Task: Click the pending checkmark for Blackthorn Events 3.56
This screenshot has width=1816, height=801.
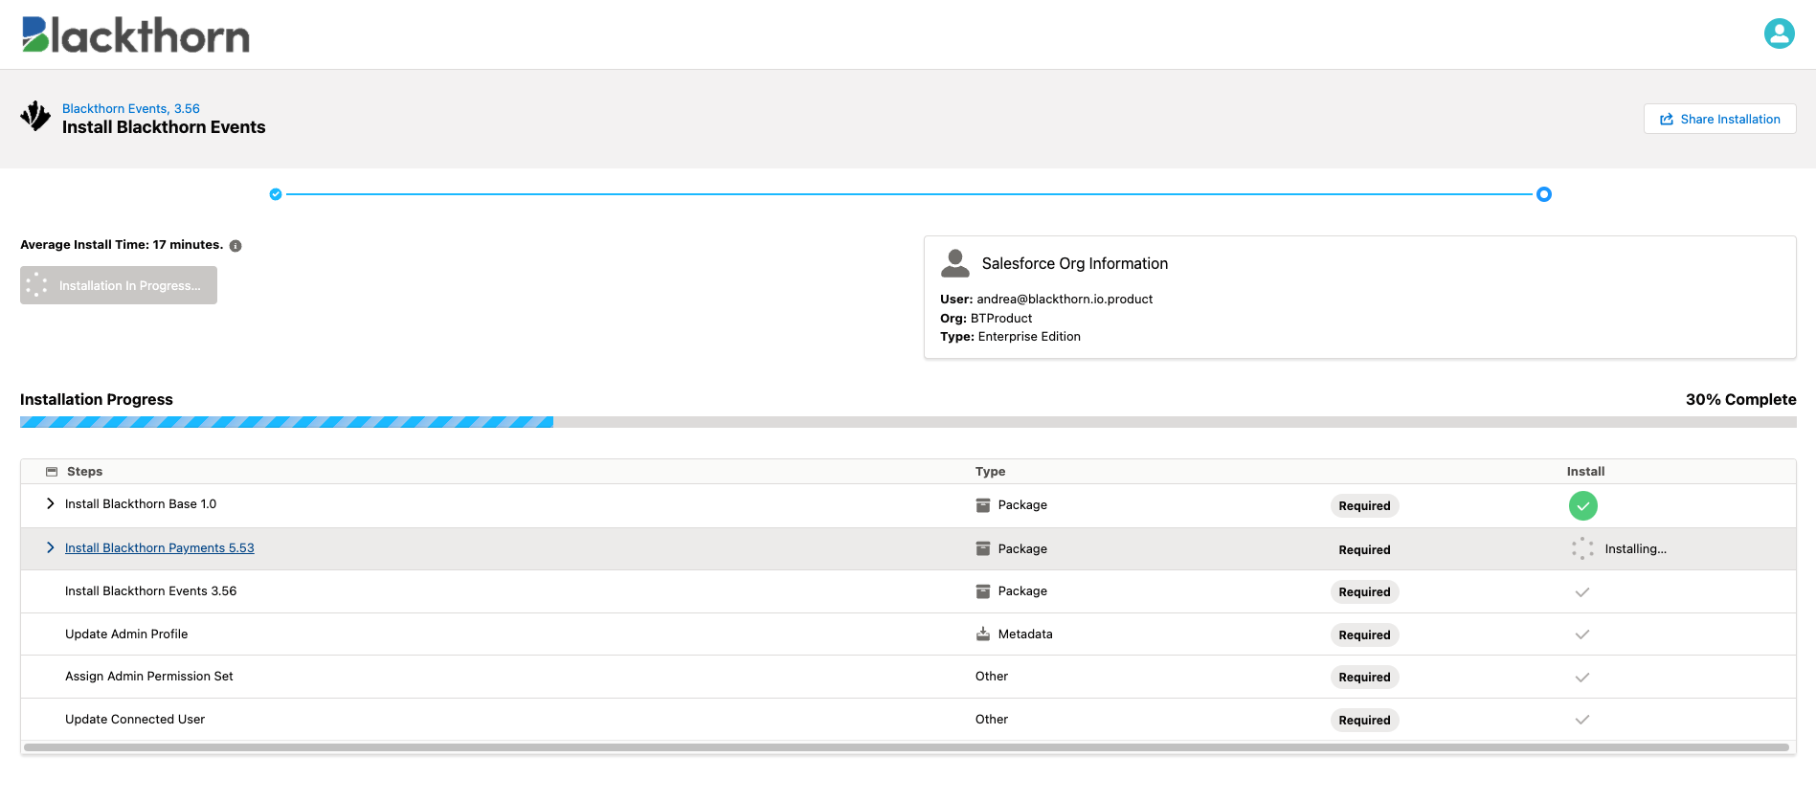Action: click(x=1582, y=591)
